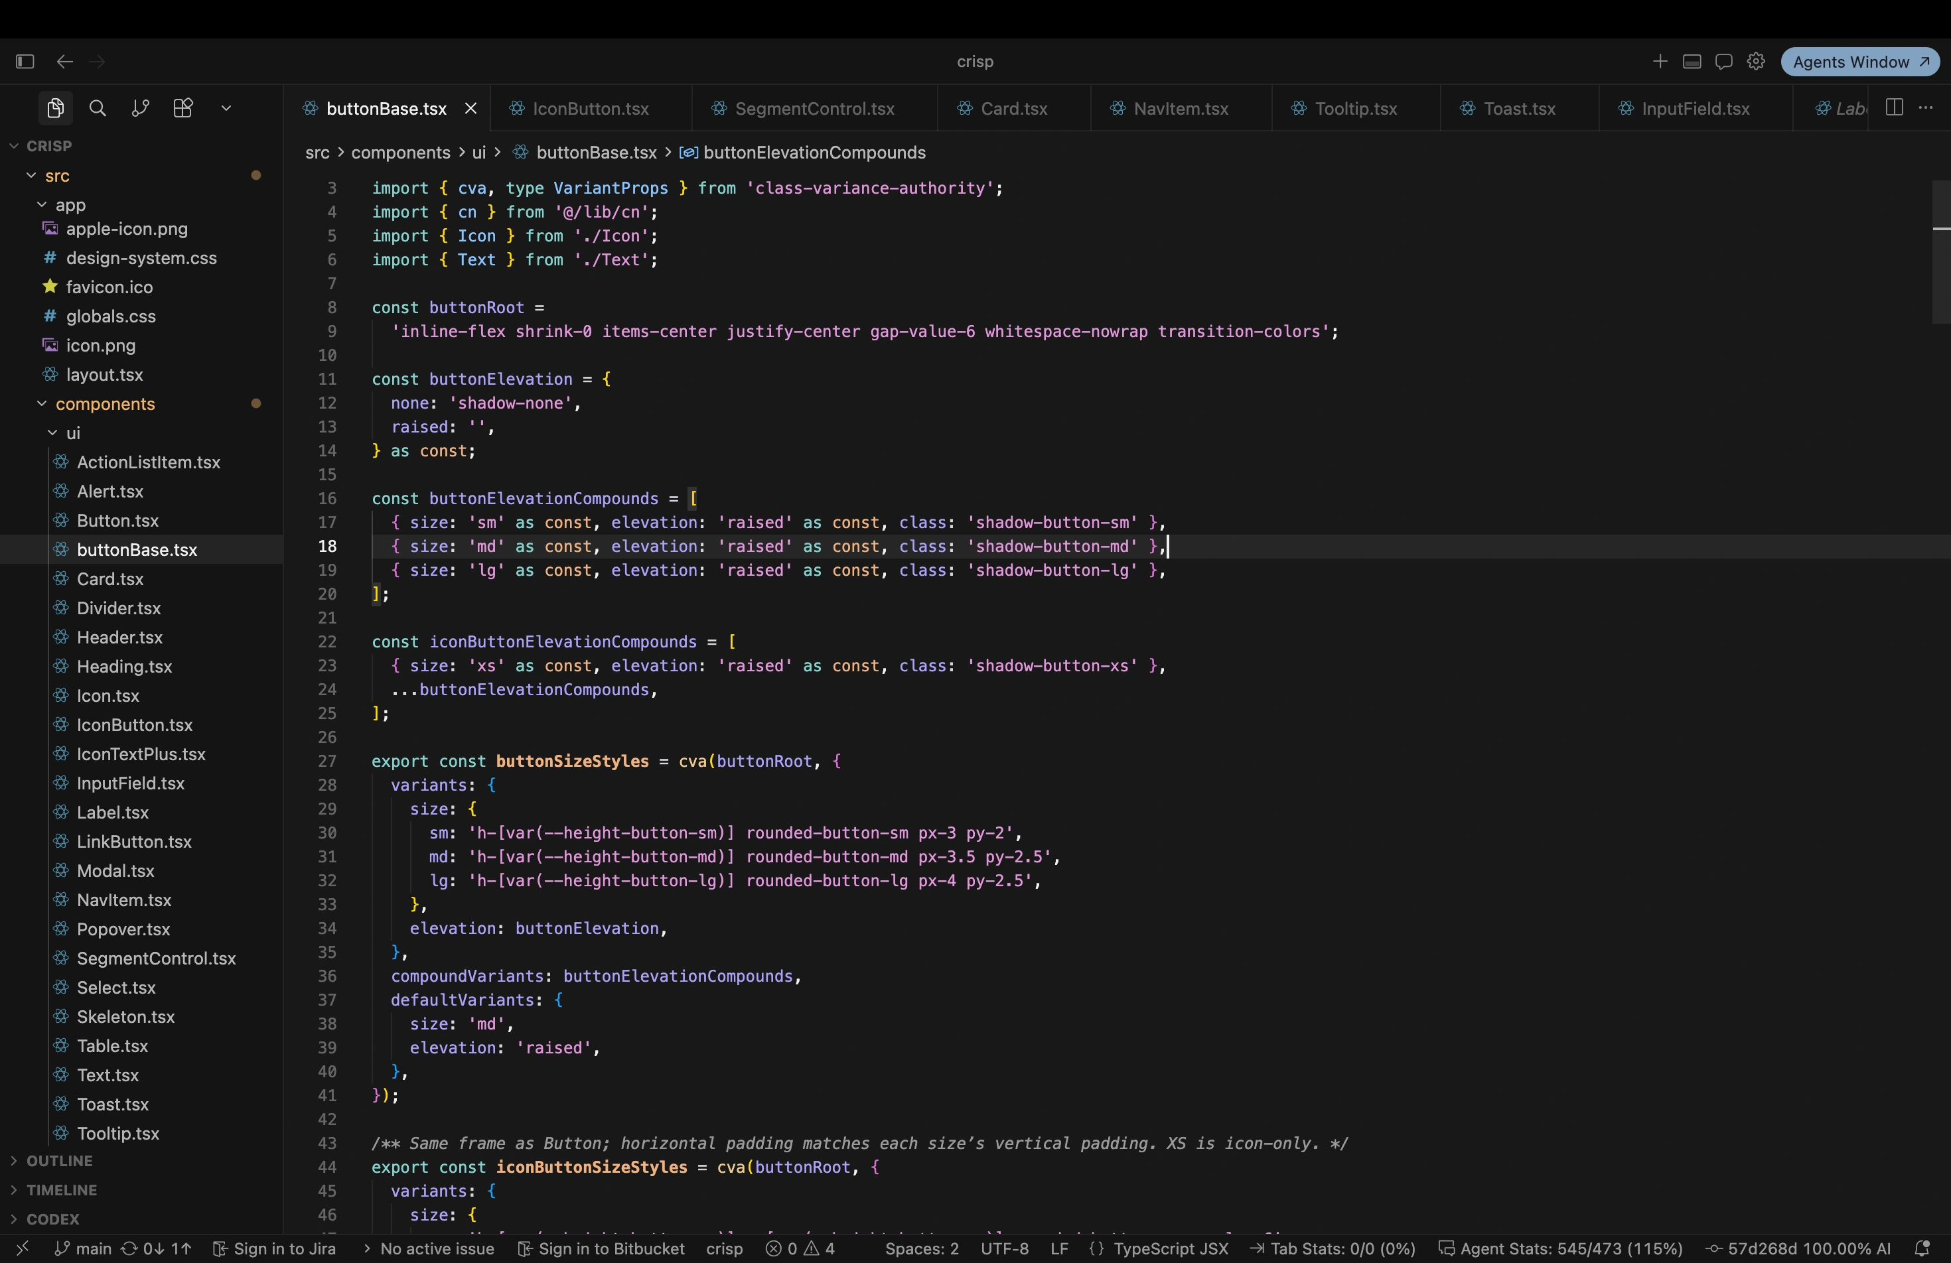Open the Agents Window button
The width and height of the screenshot is (1951, 1263).
pos(1860,62)
